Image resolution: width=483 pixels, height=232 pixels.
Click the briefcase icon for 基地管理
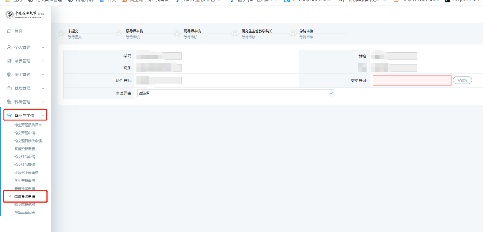[x=9, y=88]
